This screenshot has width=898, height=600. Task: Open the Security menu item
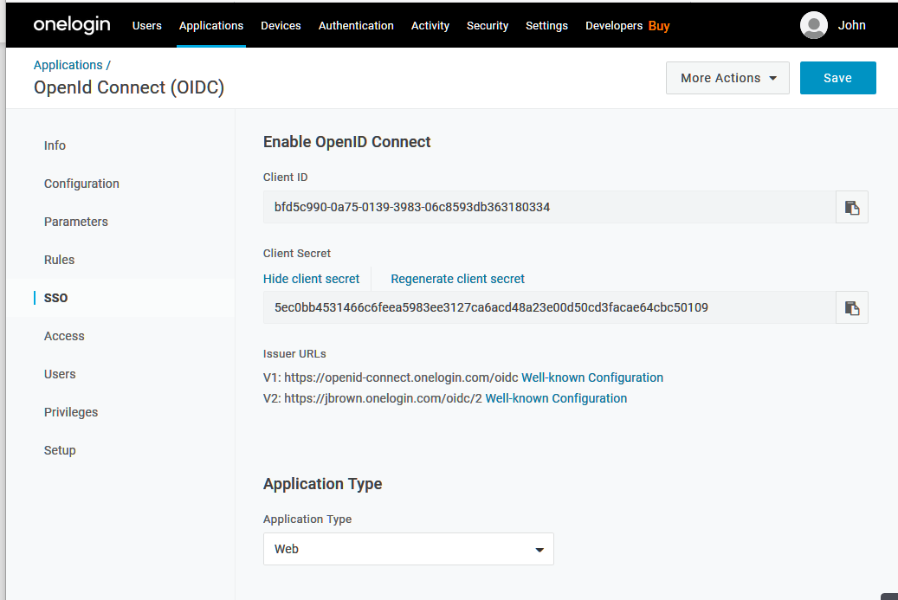click(x=487, y=26)
